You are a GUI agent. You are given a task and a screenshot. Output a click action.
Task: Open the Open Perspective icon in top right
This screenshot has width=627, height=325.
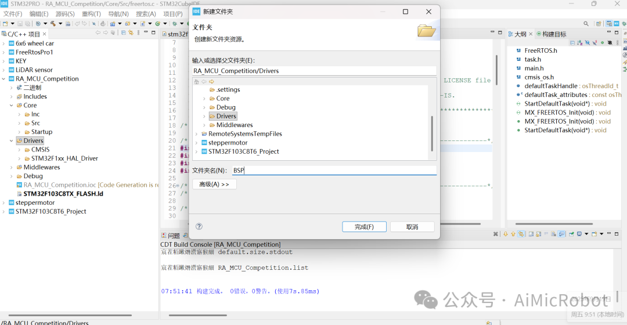coord(599,24)
